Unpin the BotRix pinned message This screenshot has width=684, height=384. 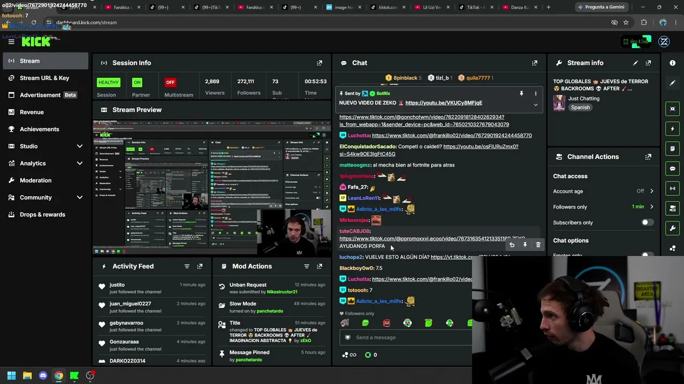pyautogui.click(x=522, y=93)
